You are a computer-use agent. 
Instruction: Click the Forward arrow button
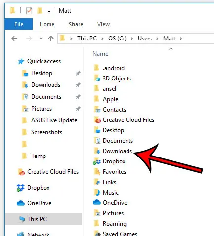29,39
